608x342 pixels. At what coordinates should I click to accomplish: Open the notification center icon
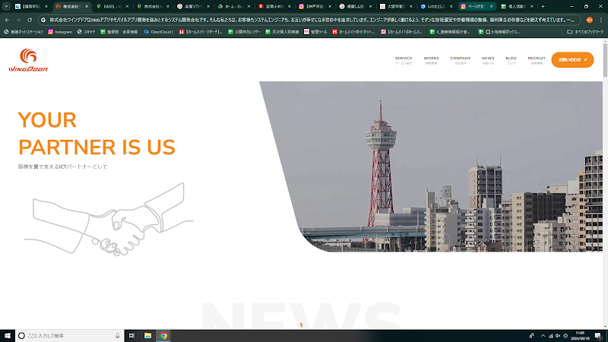(598, 336)
